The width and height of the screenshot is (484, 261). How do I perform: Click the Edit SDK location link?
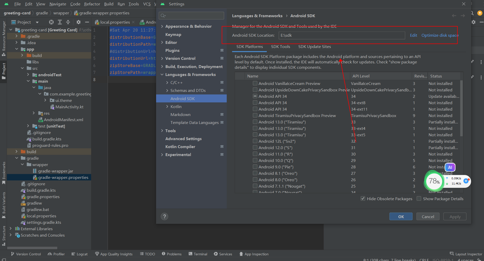[413, 35]
